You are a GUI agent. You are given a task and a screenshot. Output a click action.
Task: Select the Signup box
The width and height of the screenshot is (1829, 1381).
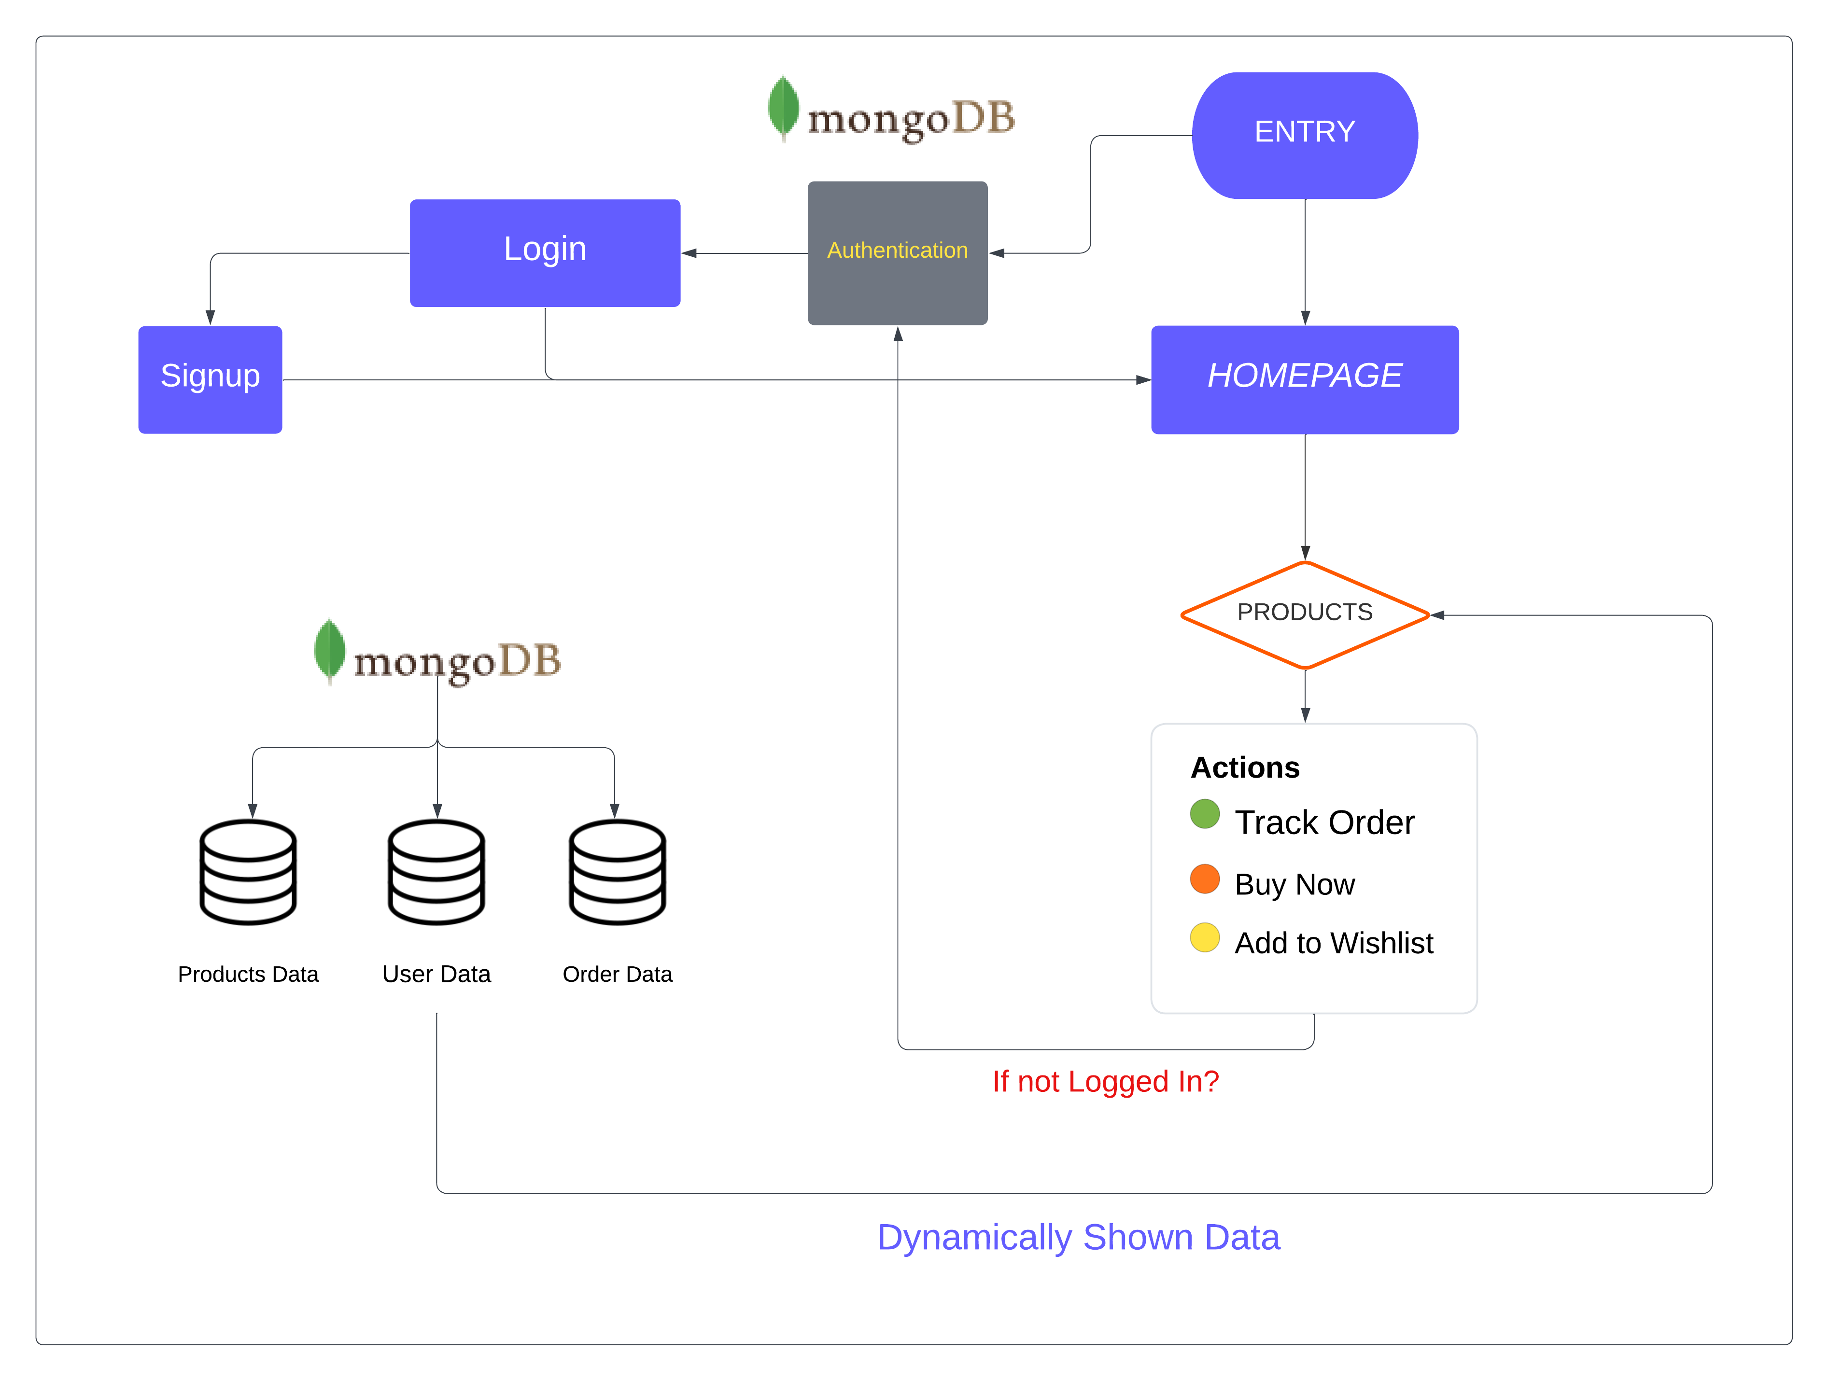coord(210,379)
